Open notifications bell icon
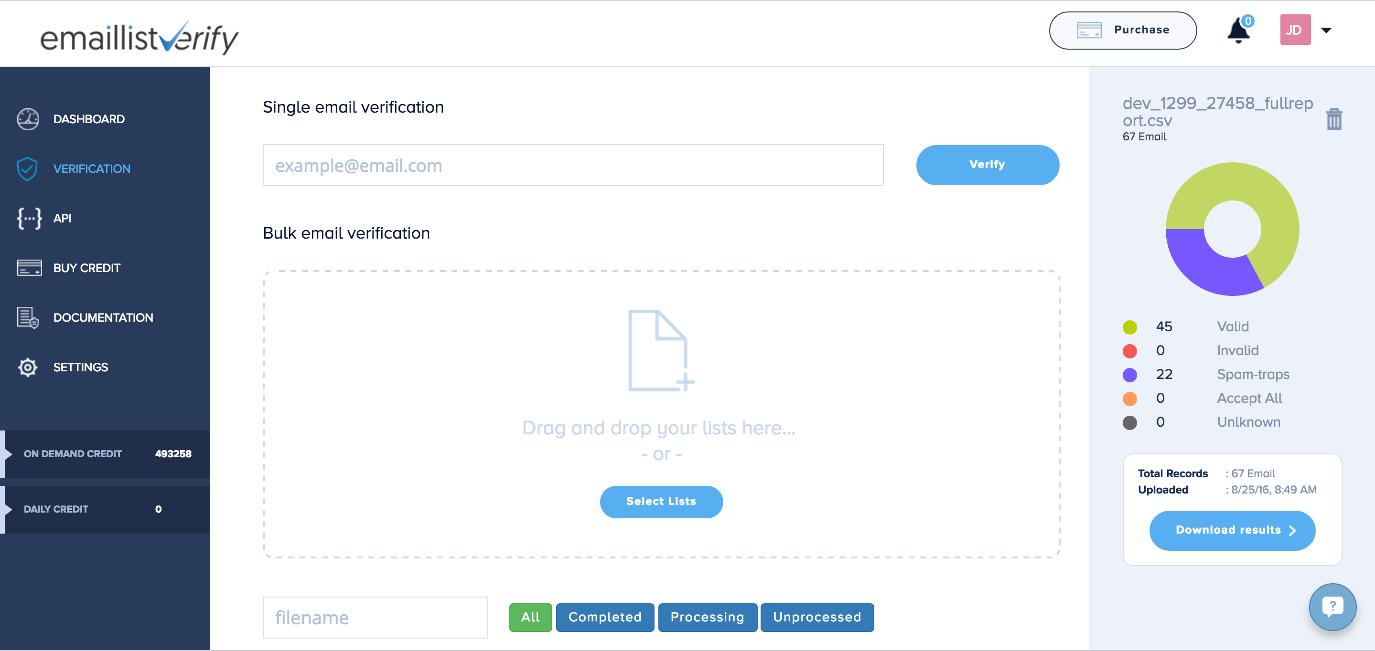The image size is (1375, 651). click(x=1238, y=31)
